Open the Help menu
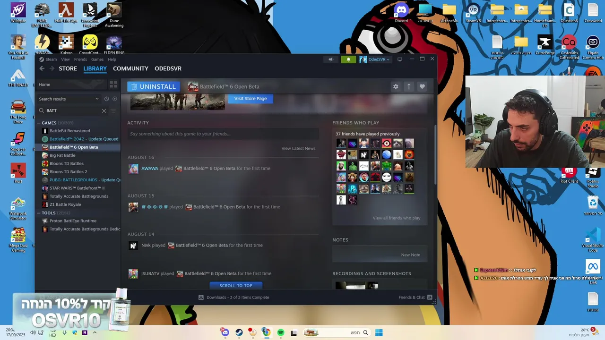 [x=112, y=59]
